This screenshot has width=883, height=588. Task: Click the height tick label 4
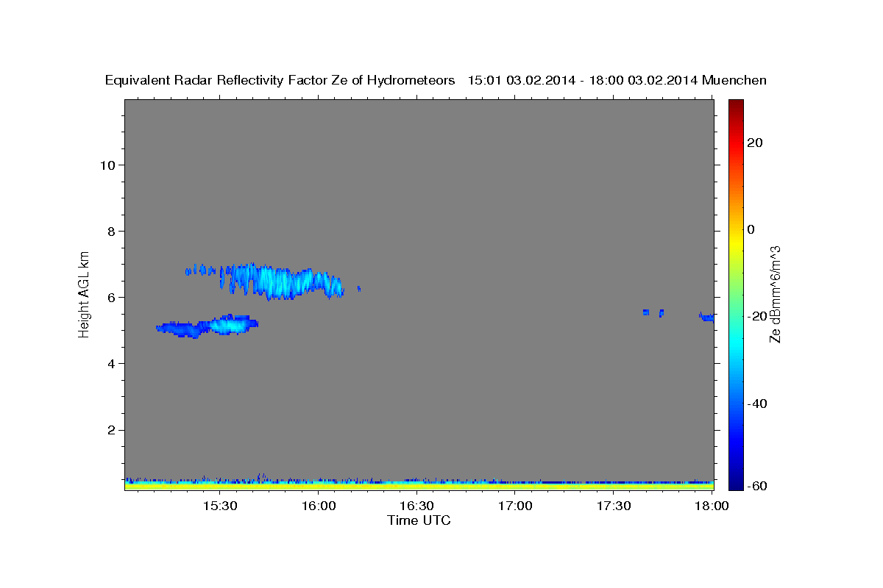[x=112, y=363]
